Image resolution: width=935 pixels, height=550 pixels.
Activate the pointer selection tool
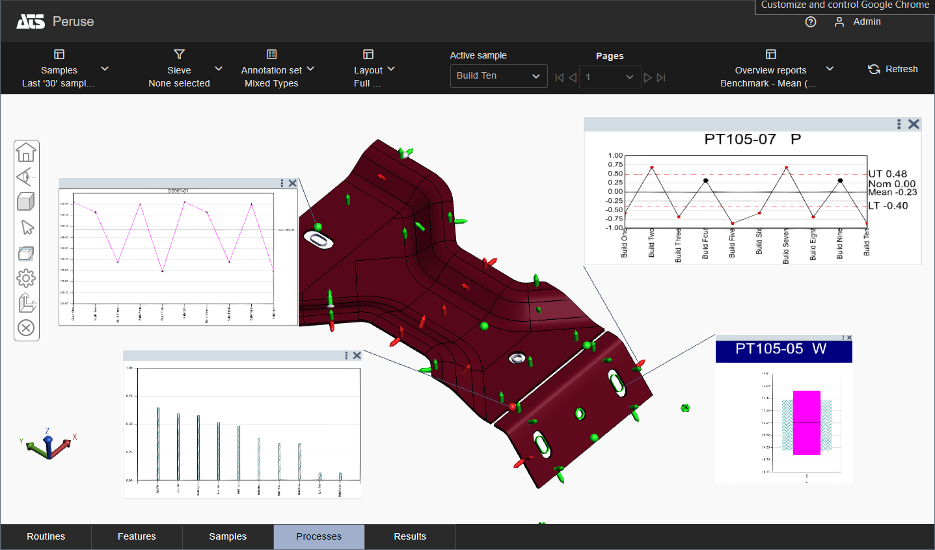tap(27, 228)
